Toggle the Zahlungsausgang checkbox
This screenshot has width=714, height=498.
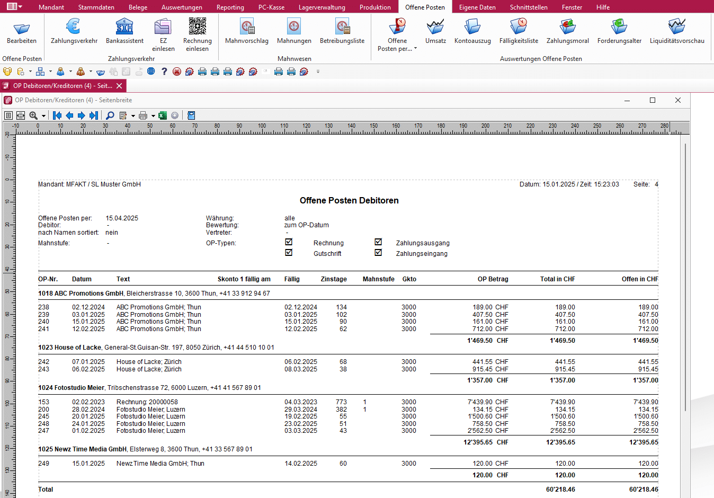point(378,242)
